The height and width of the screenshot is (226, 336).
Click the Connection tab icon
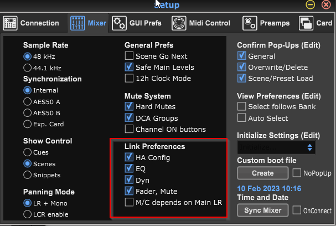click(x=10, y=23)
